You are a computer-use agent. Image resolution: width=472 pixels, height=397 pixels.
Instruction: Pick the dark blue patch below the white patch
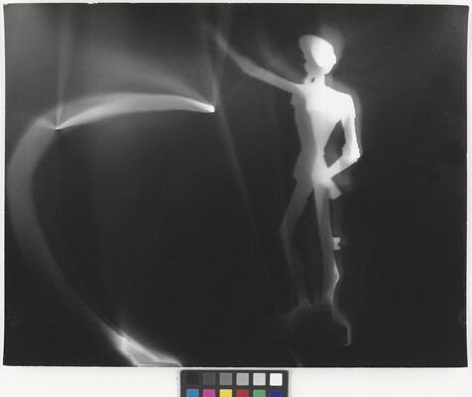tap(276, 393)
